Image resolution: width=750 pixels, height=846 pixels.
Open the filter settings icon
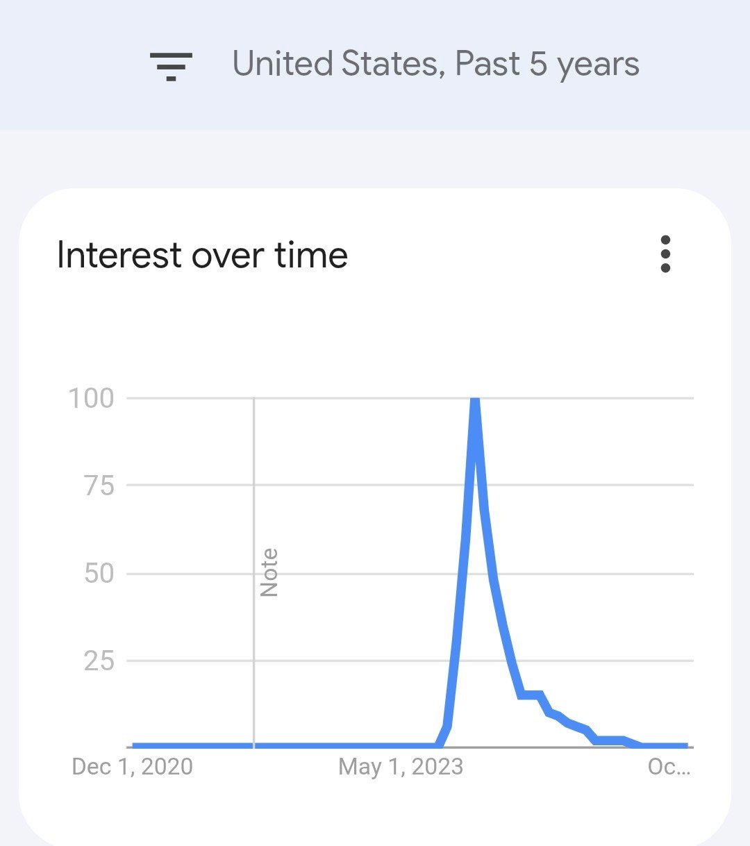(171, 66)
